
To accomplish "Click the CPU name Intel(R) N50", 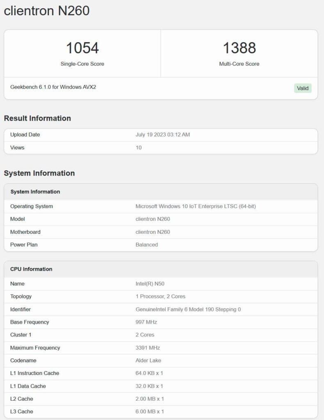I will pos(150,283).
